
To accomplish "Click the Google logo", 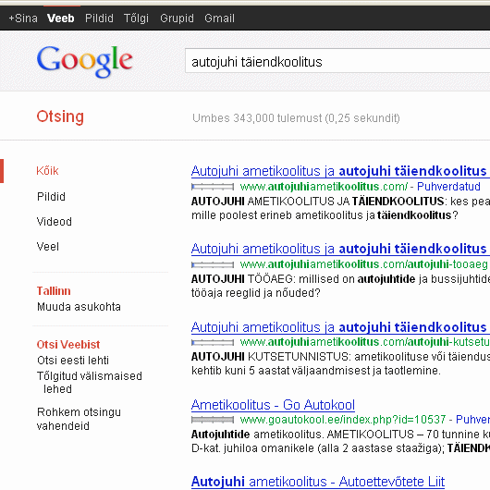I will (85, 61).
